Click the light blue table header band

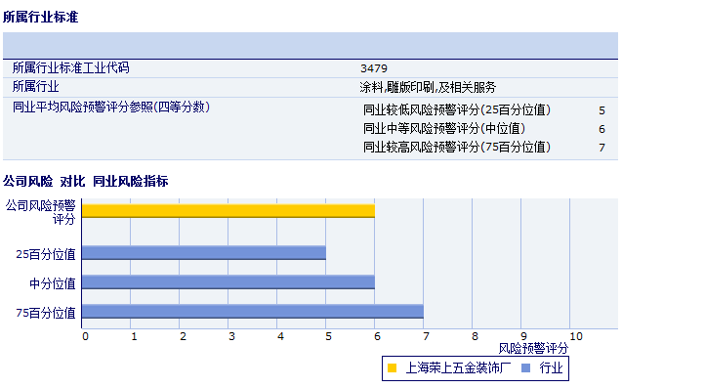(311, 46)
